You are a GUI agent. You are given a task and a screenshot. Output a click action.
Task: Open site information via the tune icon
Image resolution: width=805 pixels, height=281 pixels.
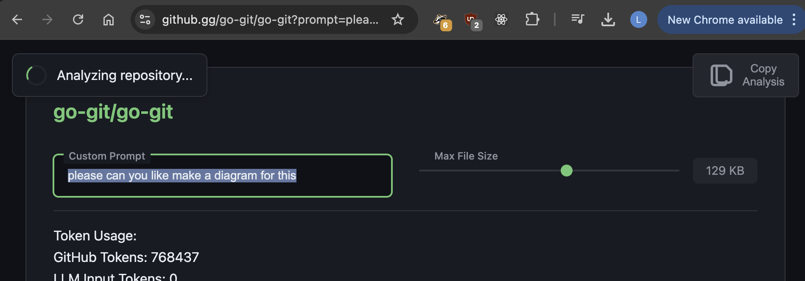point(145,19)
